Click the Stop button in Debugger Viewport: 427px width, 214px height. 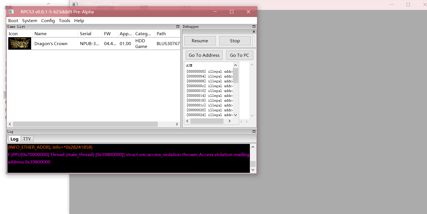[x=235, y=41]
